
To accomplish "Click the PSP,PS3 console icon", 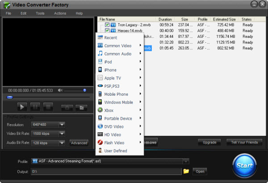I will click(x=100, y=85).
